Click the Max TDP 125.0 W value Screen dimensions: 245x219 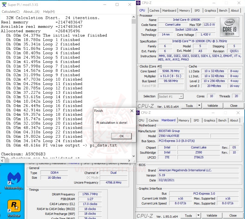[x=209, y=25]
